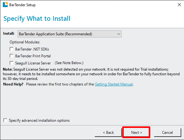Click the BarTender Setup title text
The image size is (184, 140).
tap(22, 5)
